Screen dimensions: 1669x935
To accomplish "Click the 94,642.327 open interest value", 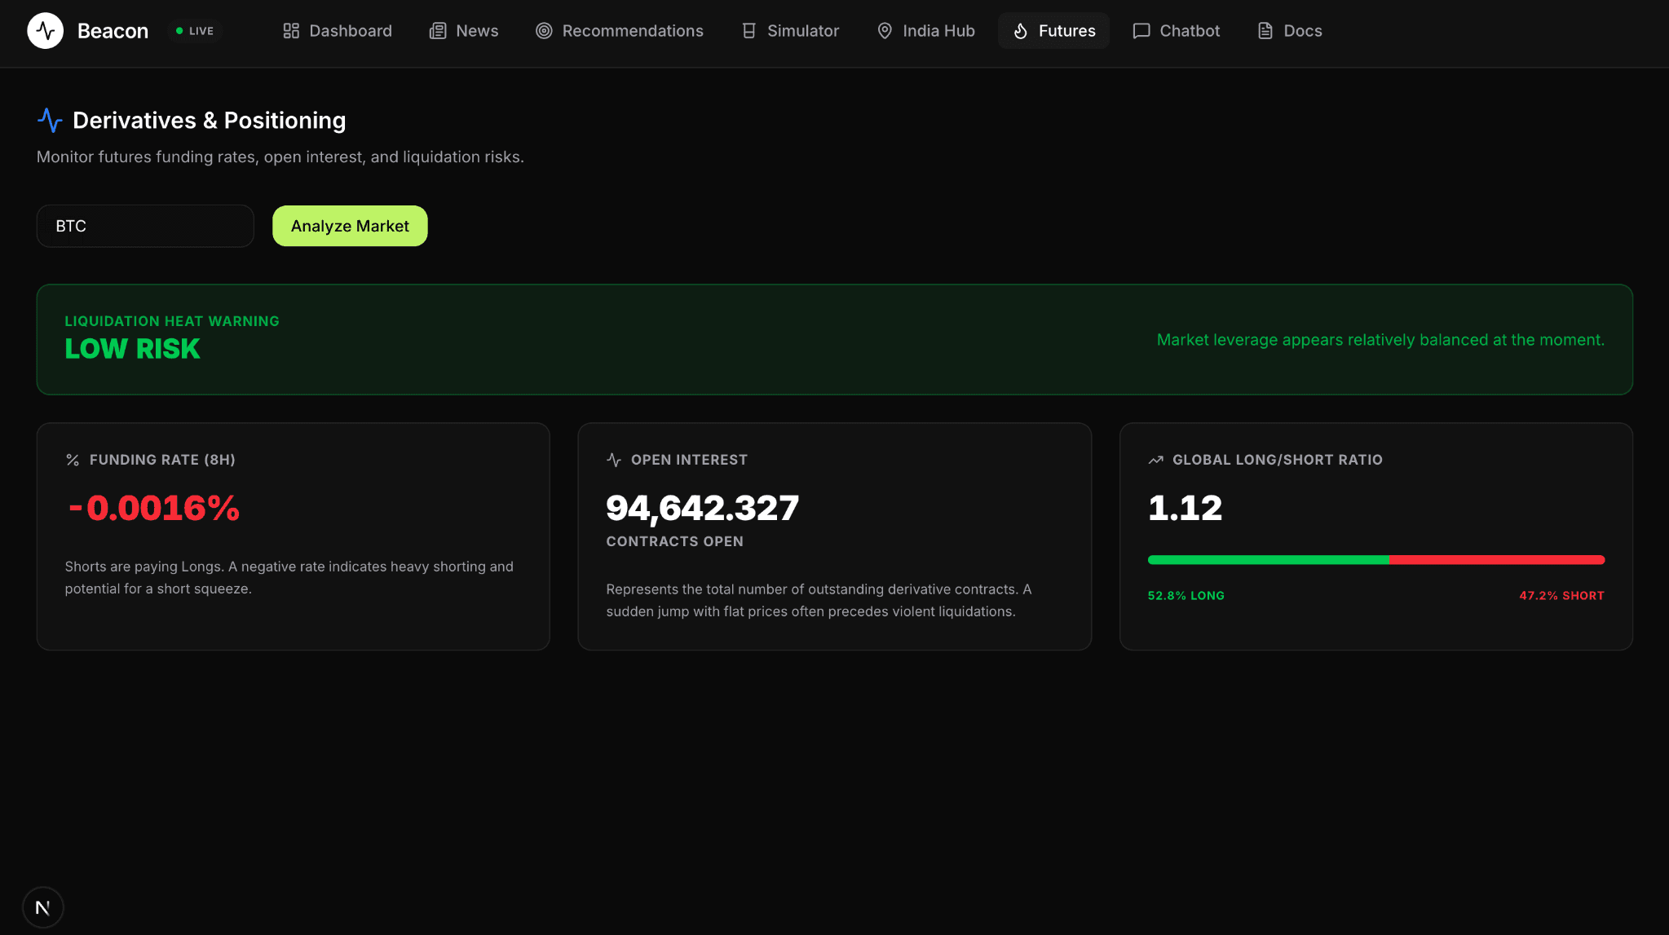I will point(702,508).
